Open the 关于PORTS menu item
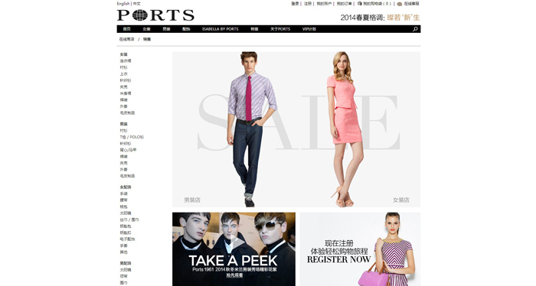This screenshot has width=536, height=286. pyautogui.click(x=280, y=29)
